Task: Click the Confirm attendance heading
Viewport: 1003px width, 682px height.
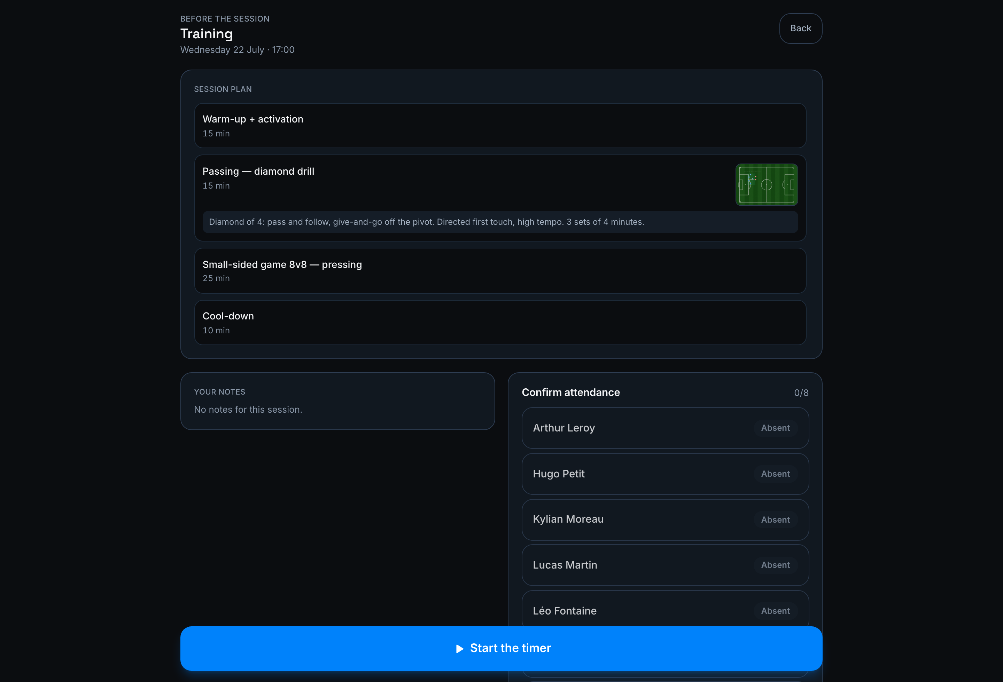Action: point(570,392)
